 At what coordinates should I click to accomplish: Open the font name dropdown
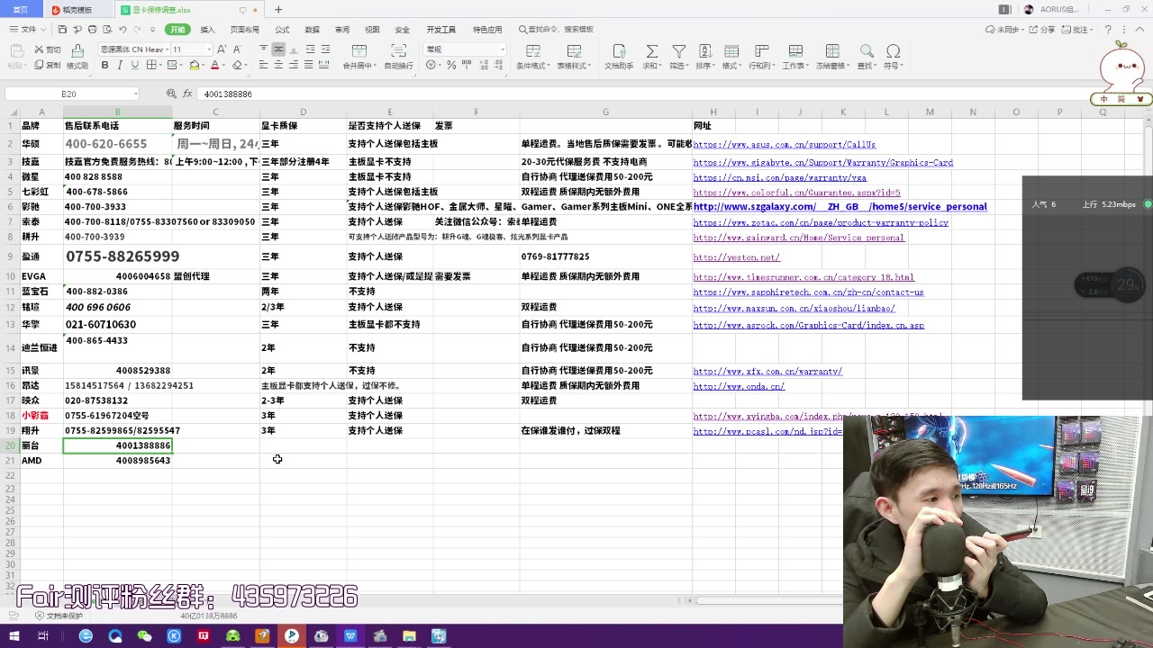click(x=165, y=49)
